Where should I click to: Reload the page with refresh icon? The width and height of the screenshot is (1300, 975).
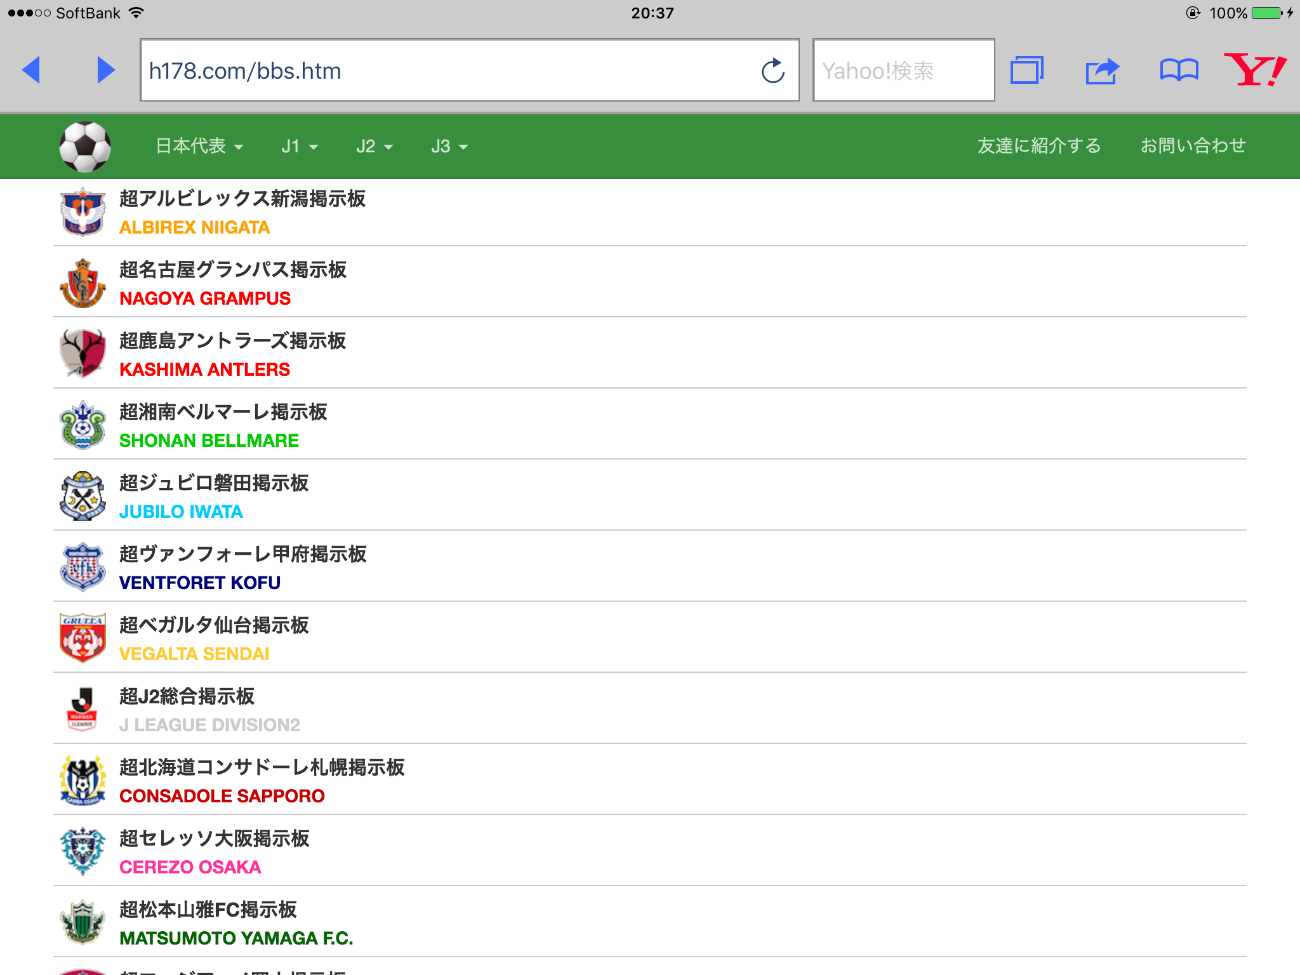pos(773,71)
